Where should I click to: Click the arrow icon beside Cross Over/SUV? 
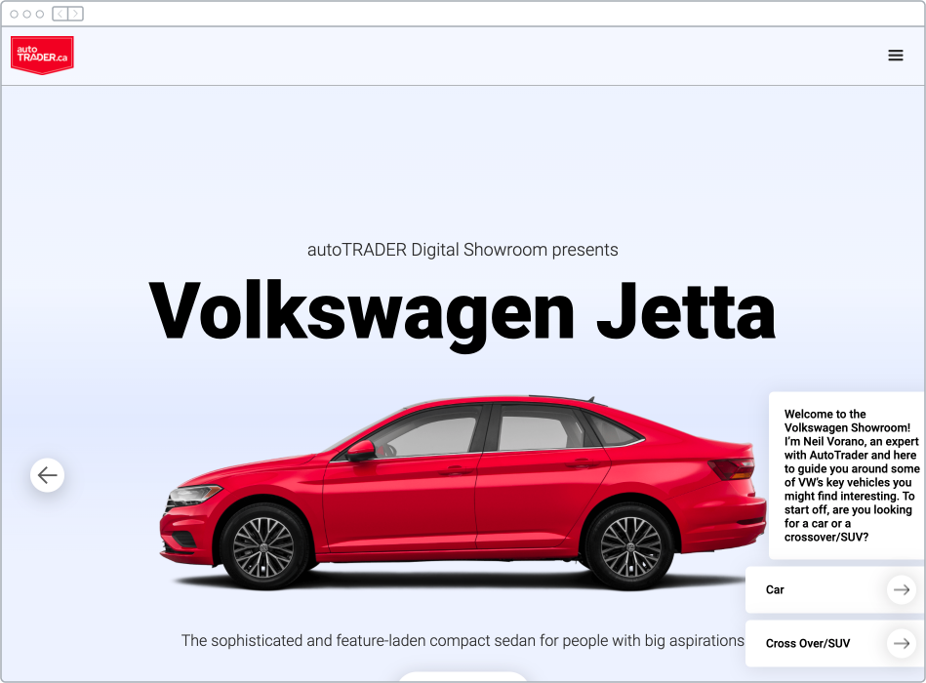click(902, 643)
